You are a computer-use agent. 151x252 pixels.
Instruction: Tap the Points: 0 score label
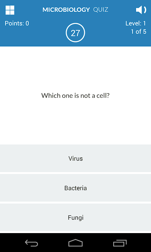click(17, 24)
